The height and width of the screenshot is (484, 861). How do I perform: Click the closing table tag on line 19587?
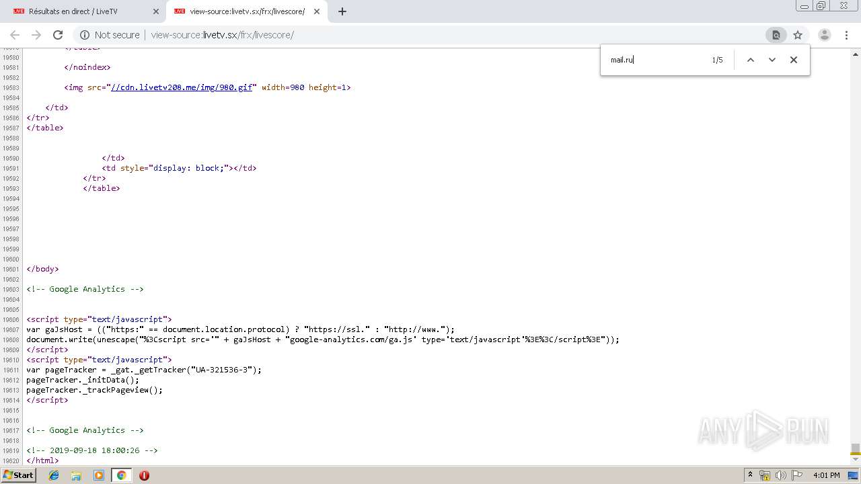tap(45, 128)
